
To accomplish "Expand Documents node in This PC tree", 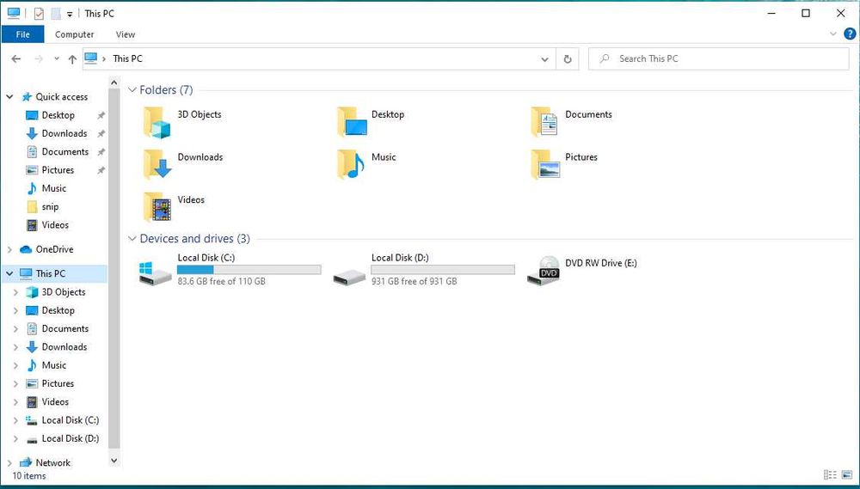I will [x=15, y=329].
